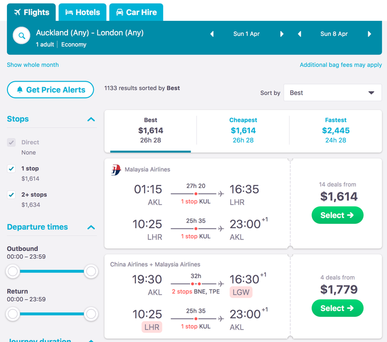
Task: Click 1 stop KUL under 27h 20
Action: click(196, 201)
